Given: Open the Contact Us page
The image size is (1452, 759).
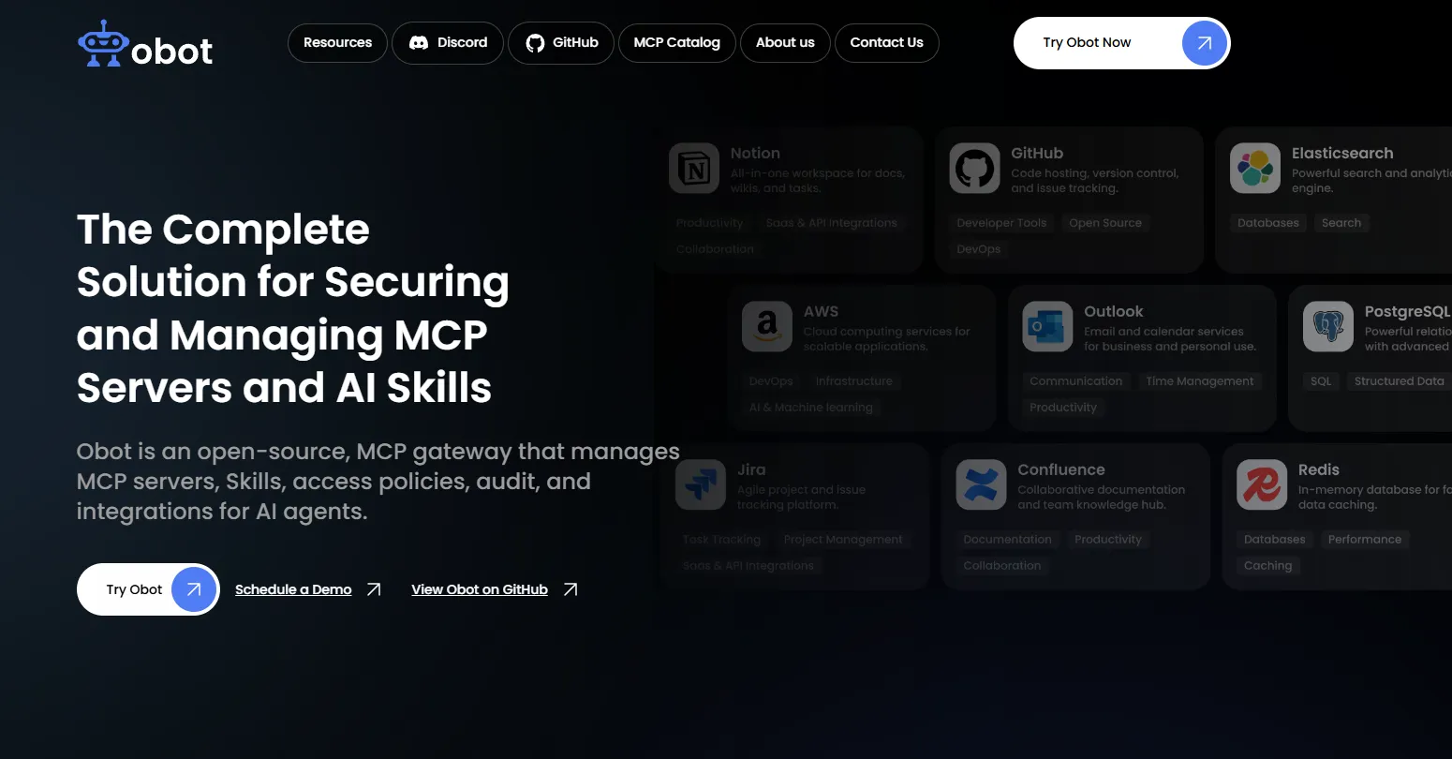Looking at the screenshot, I should pyautogui.click(x=887, y=43).
